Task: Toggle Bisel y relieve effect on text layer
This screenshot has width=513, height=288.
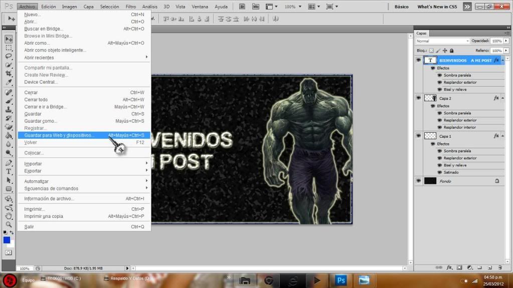Action: [x=440, y=89]
